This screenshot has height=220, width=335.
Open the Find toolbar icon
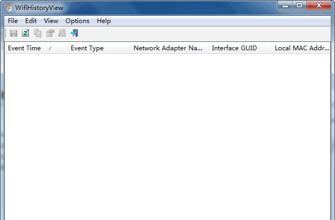click(62, 33)
